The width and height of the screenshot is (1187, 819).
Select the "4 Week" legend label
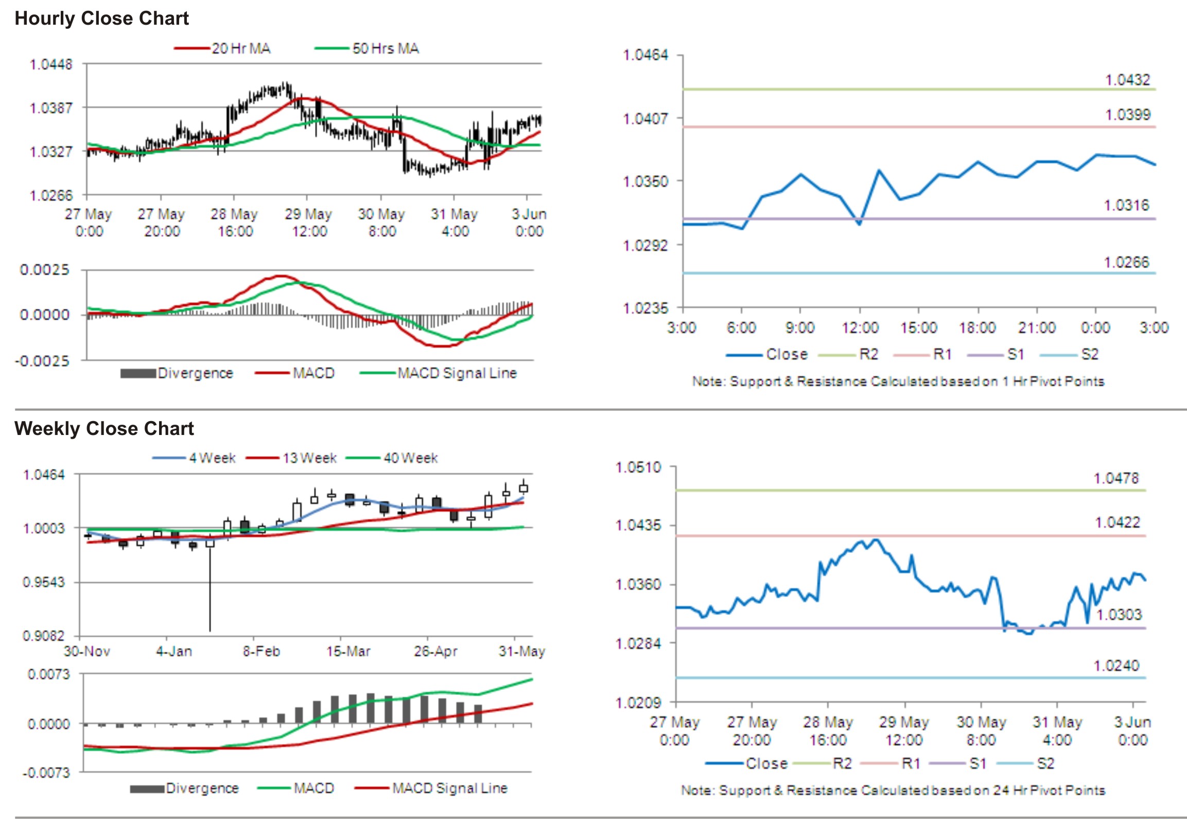(212, 458)
